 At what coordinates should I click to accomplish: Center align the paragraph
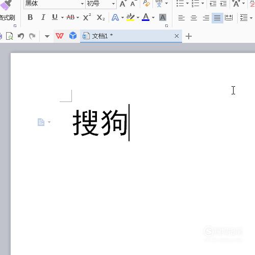[x=194, y=17]
